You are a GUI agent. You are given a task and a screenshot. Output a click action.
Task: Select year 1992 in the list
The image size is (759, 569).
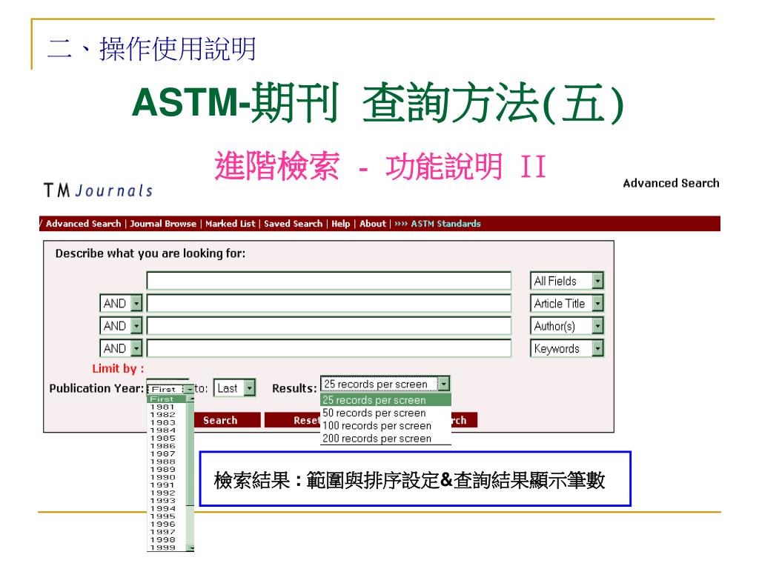(x=167, y=493)
